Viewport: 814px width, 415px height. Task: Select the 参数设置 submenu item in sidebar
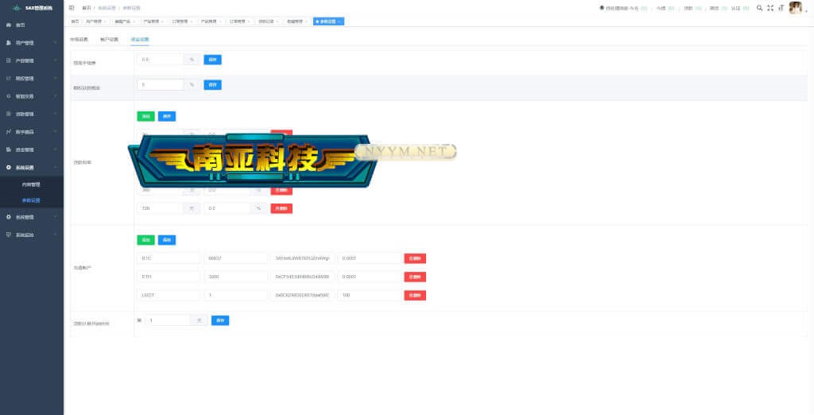point(31,200)
